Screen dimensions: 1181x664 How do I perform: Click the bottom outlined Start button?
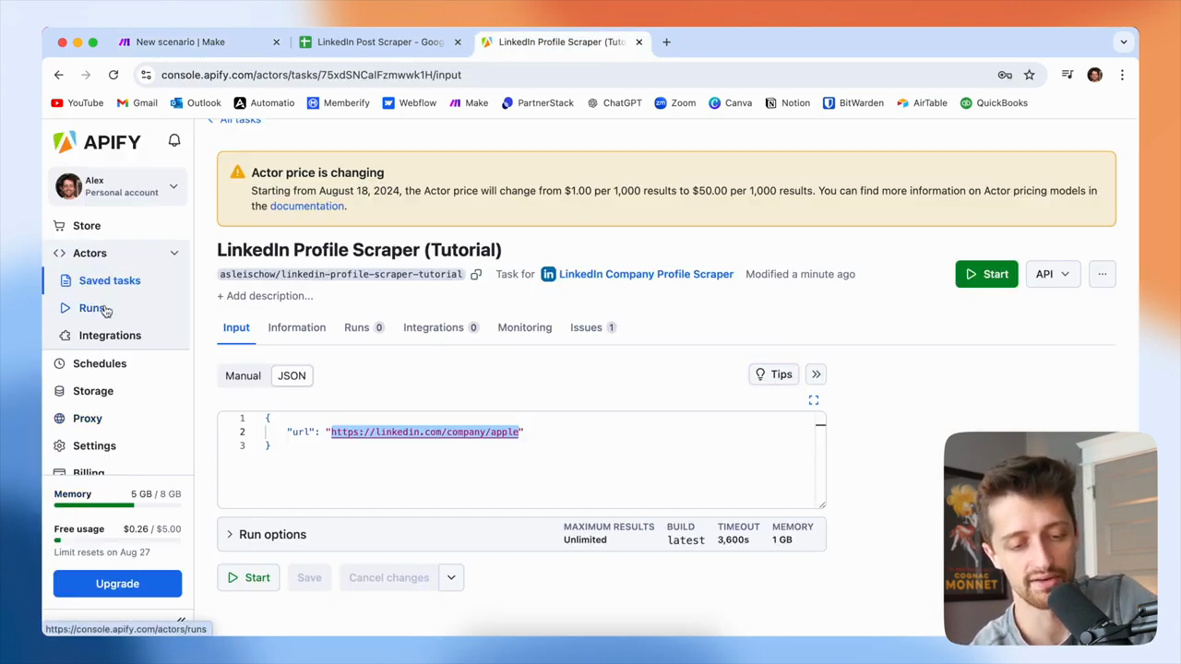[249, 577]
